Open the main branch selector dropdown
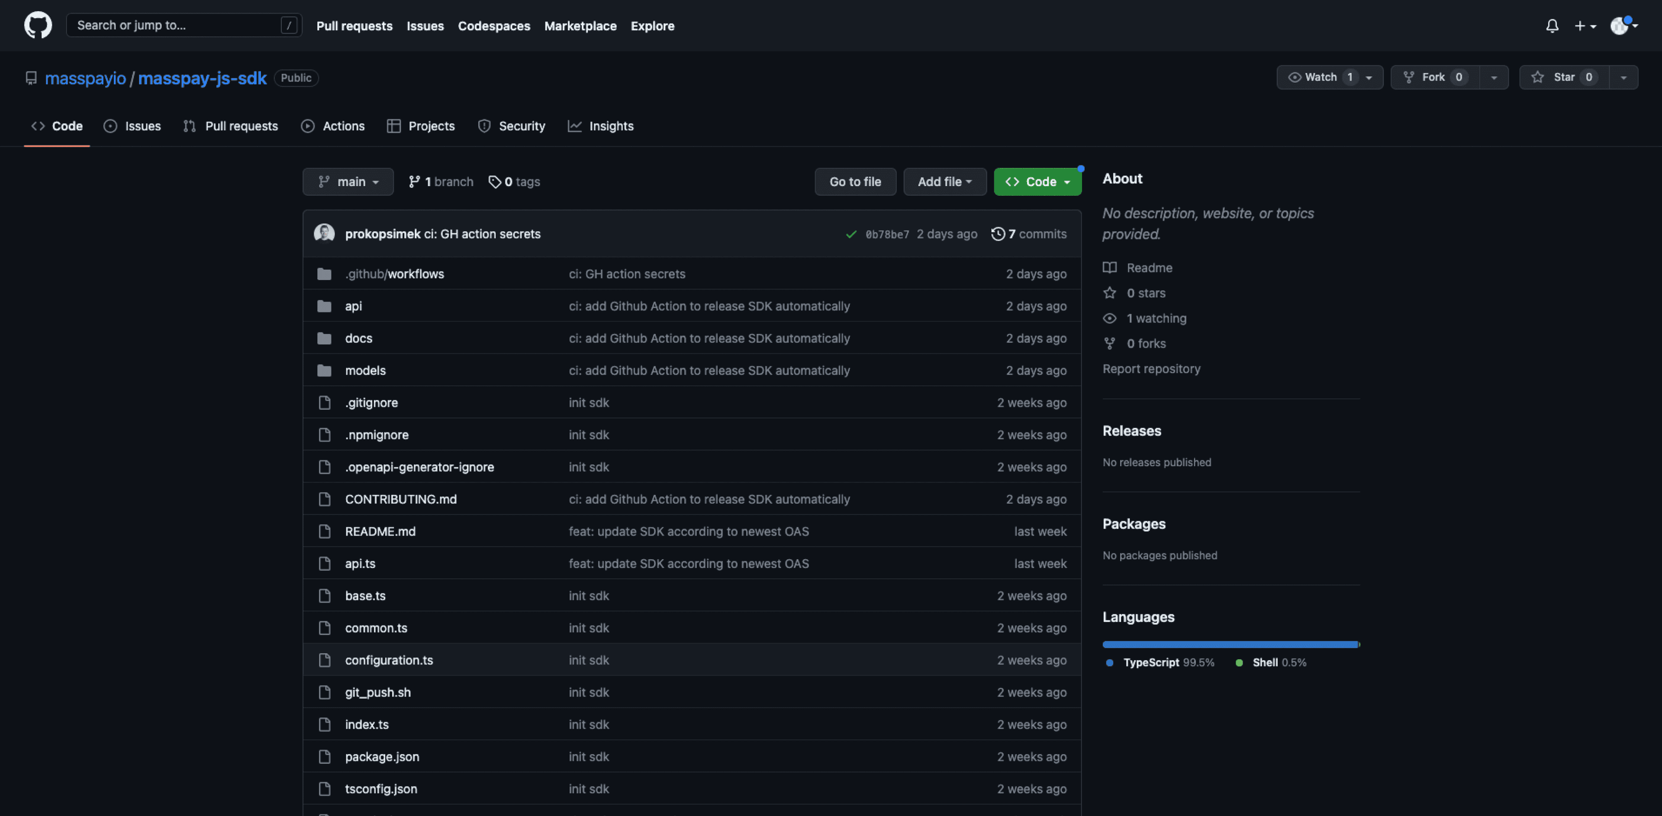The height and width of the screenshot is (816, 1662). click(348, 181)
